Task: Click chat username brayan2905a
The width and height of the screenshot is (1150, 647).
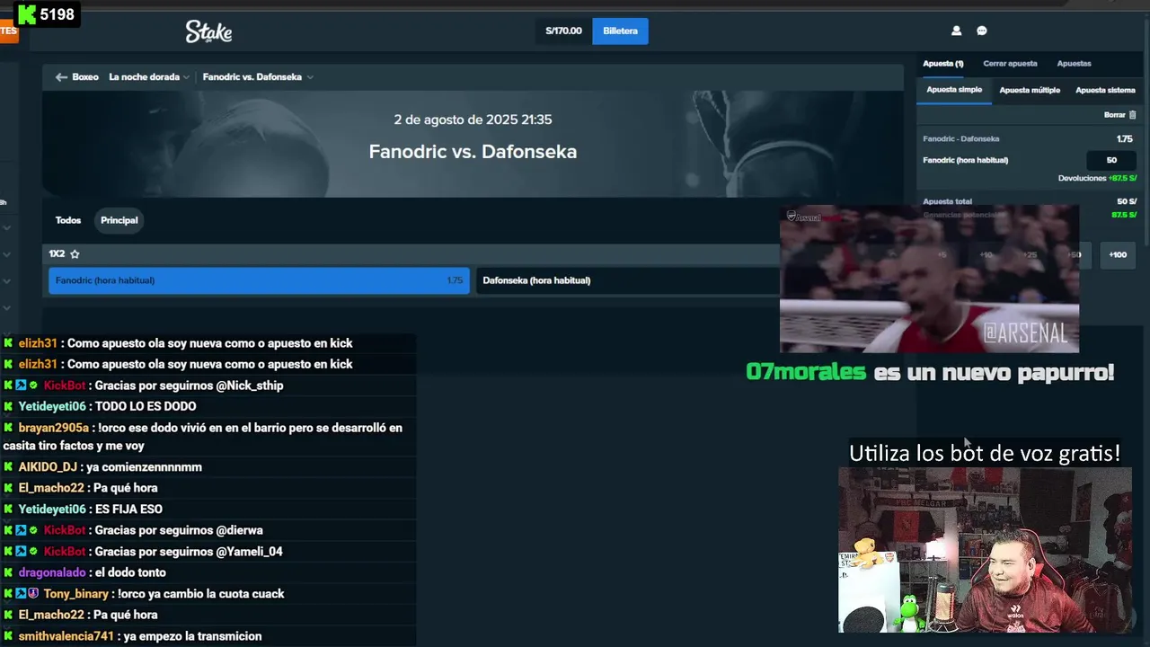Action: click(x=54, y=428)
